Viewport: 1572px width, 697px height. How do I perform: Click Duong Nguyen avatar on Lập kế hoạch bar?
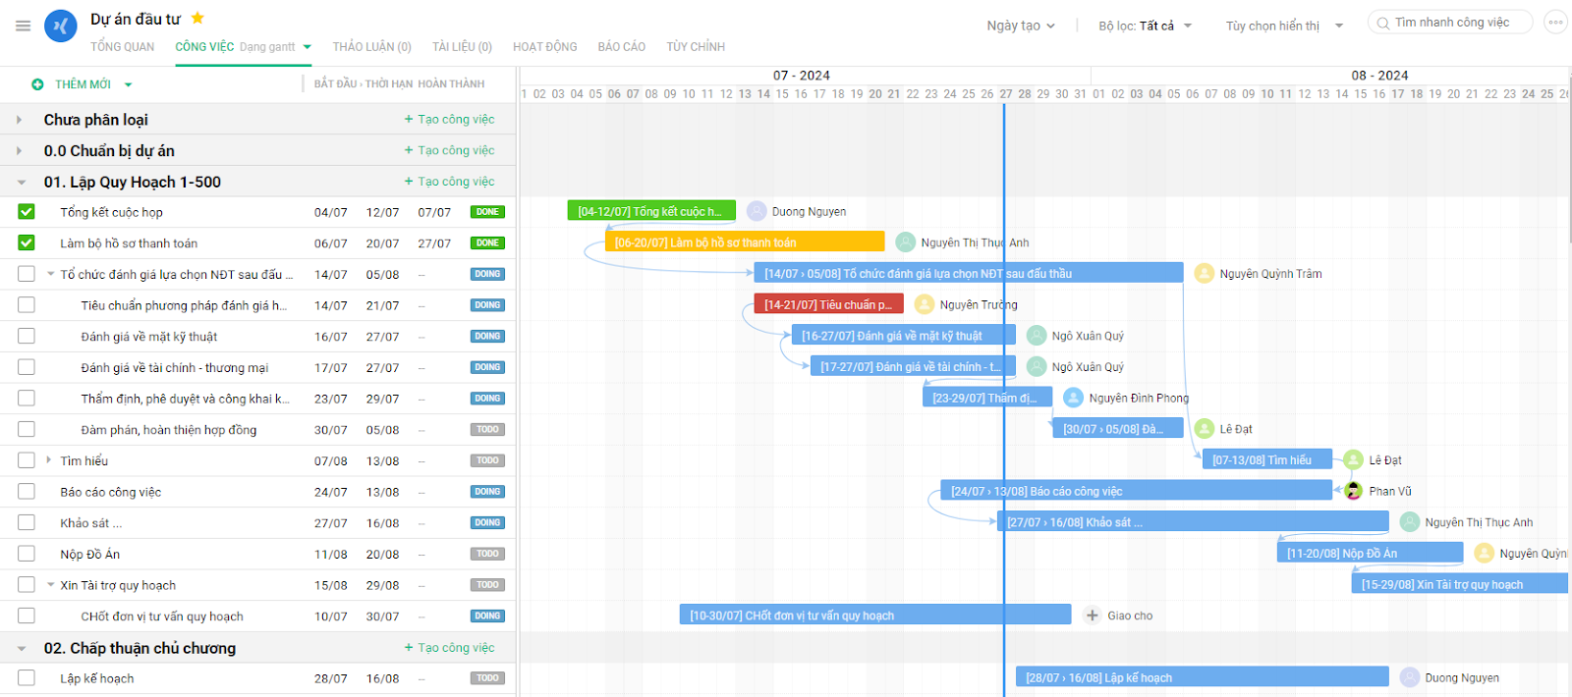1410,677
